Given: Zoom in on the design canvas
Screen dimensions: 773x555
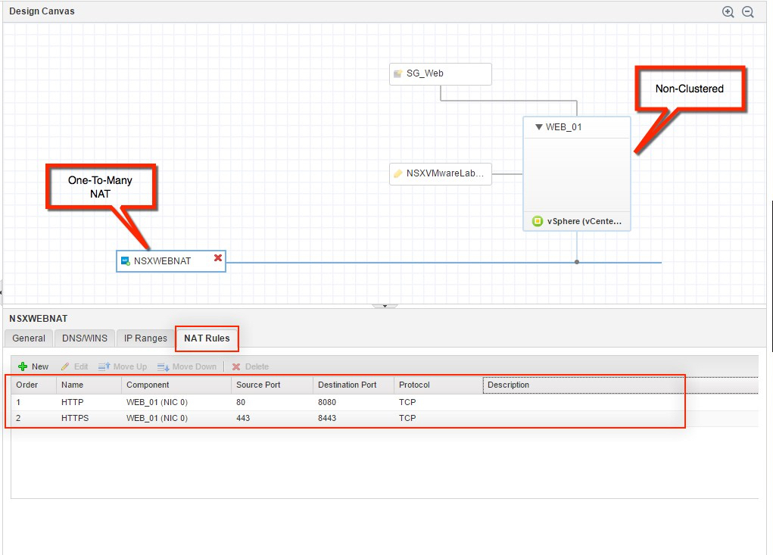Looking at the screenshot, I should click(728, 12).
